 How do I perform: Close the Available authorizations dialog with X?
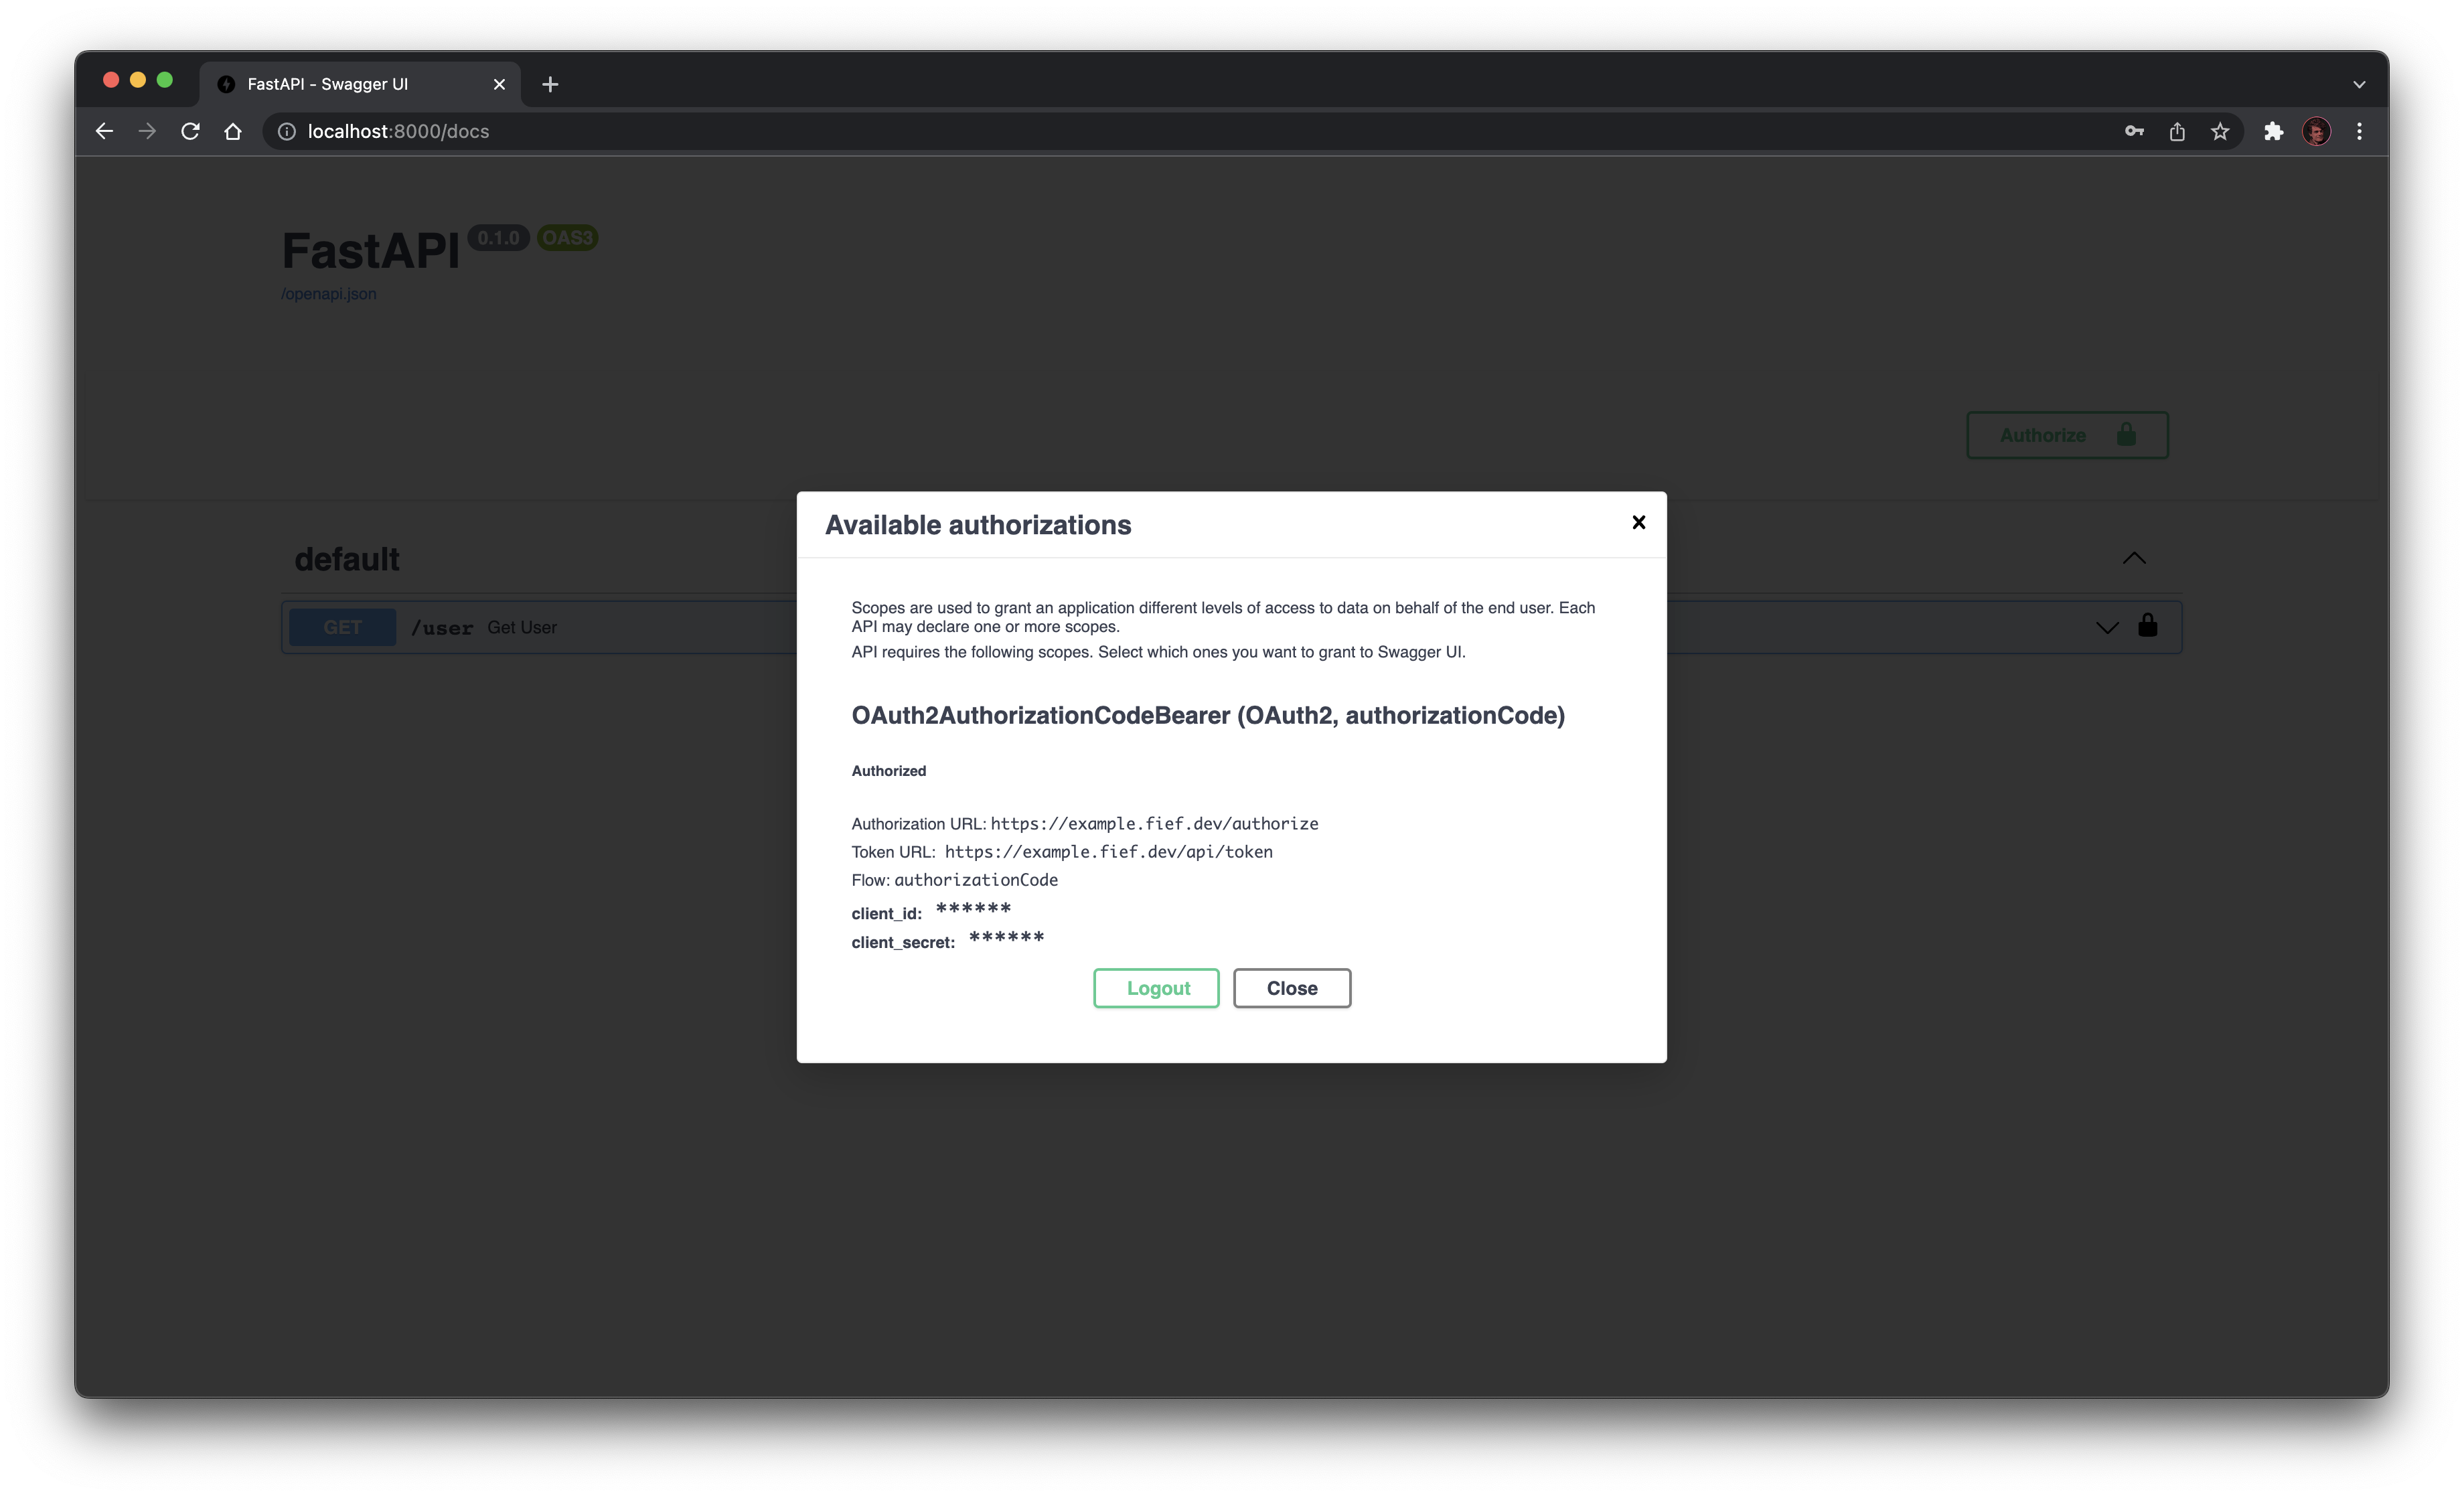pos(1638,521)
